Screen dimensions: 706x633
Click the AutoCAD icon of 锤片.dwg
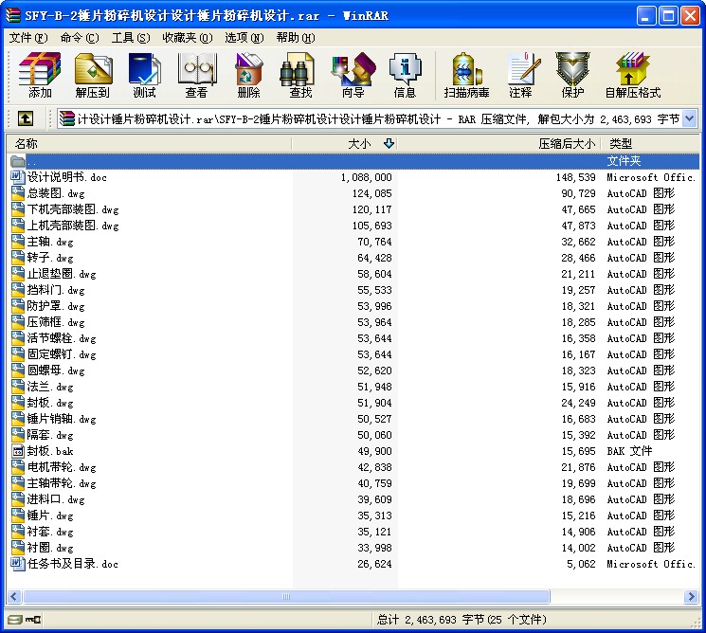pos(17,515)
